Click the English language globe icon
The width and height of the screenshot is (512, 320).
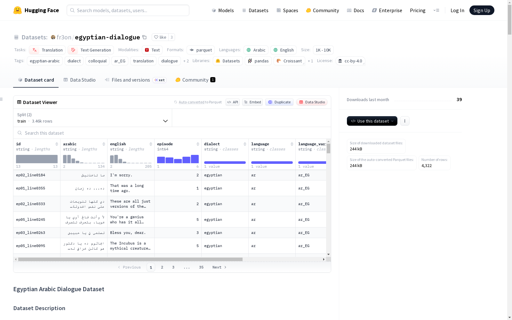point(276,50)
